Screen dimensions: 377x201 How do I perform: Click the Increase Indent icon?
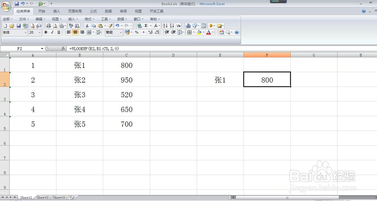[x=173, y=32]
